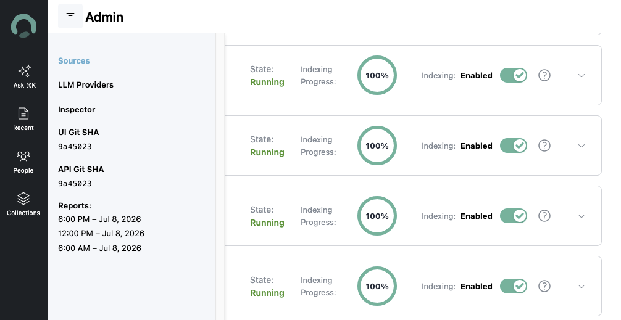Open Ask with the sparkle icon

click(24, 71)
